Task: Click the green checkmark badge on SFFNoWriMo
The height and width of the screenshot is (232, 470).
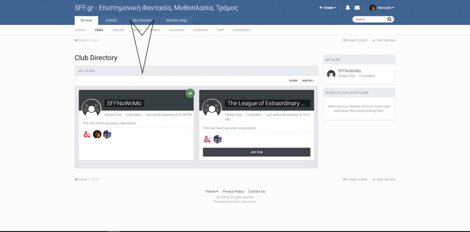Action: point(190,93)
